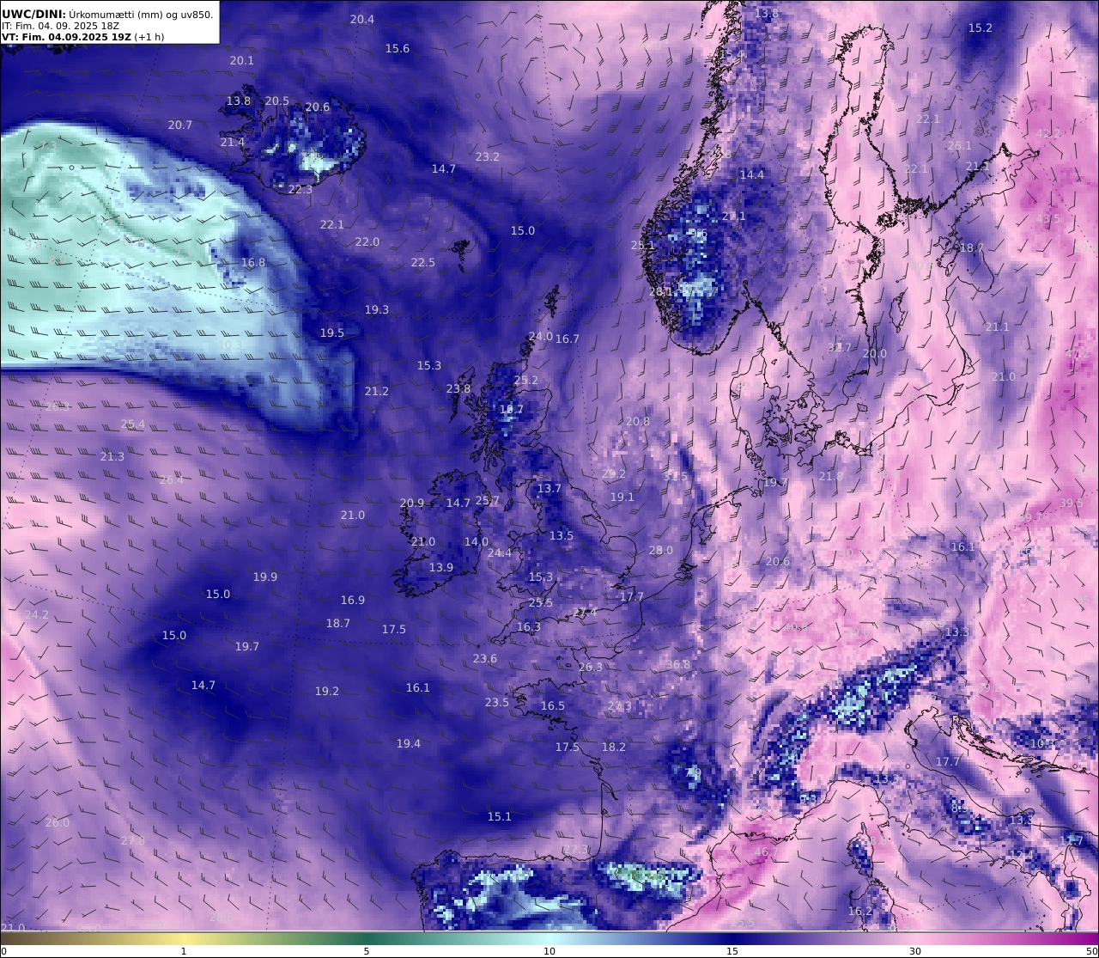The height and width of the screenshot is (958, 1099).
Task: Select the 23.5 value near Brittany
Action: [497, 702]
